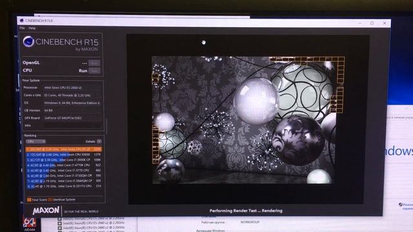Select ranking row for Core i7-4770K
413x232 pixels.
pyautogui.click(x=63, y=165)
